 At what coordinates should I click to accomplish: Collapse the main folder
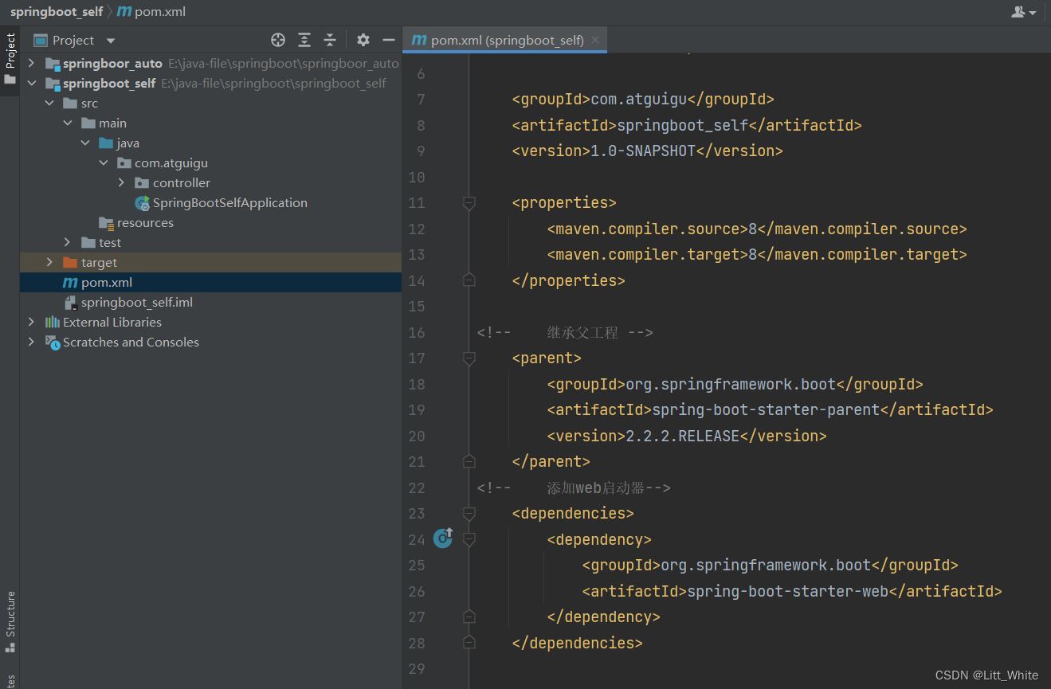coord(68,123)
